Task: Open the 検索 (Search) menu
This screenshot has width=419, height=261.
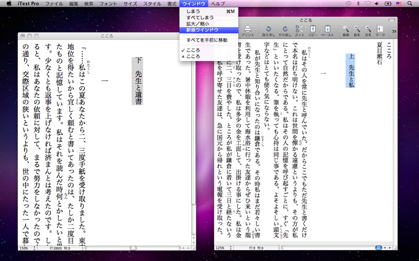Action: pos(89,4)
